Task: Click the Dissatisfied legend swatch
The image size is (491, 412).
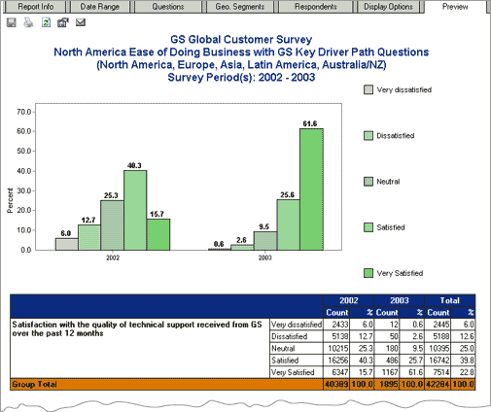Action: [368, 136]
